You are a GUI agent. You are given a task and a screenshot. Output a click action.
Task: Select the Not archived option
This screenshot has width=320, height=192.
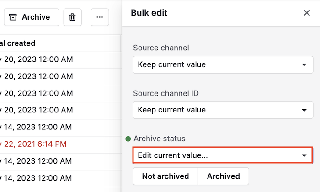[165, 176]
